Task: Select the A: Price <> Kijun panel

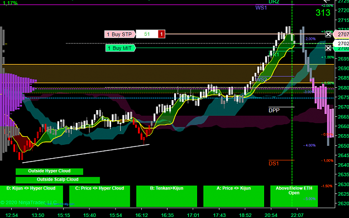Action: coord(234,196)
